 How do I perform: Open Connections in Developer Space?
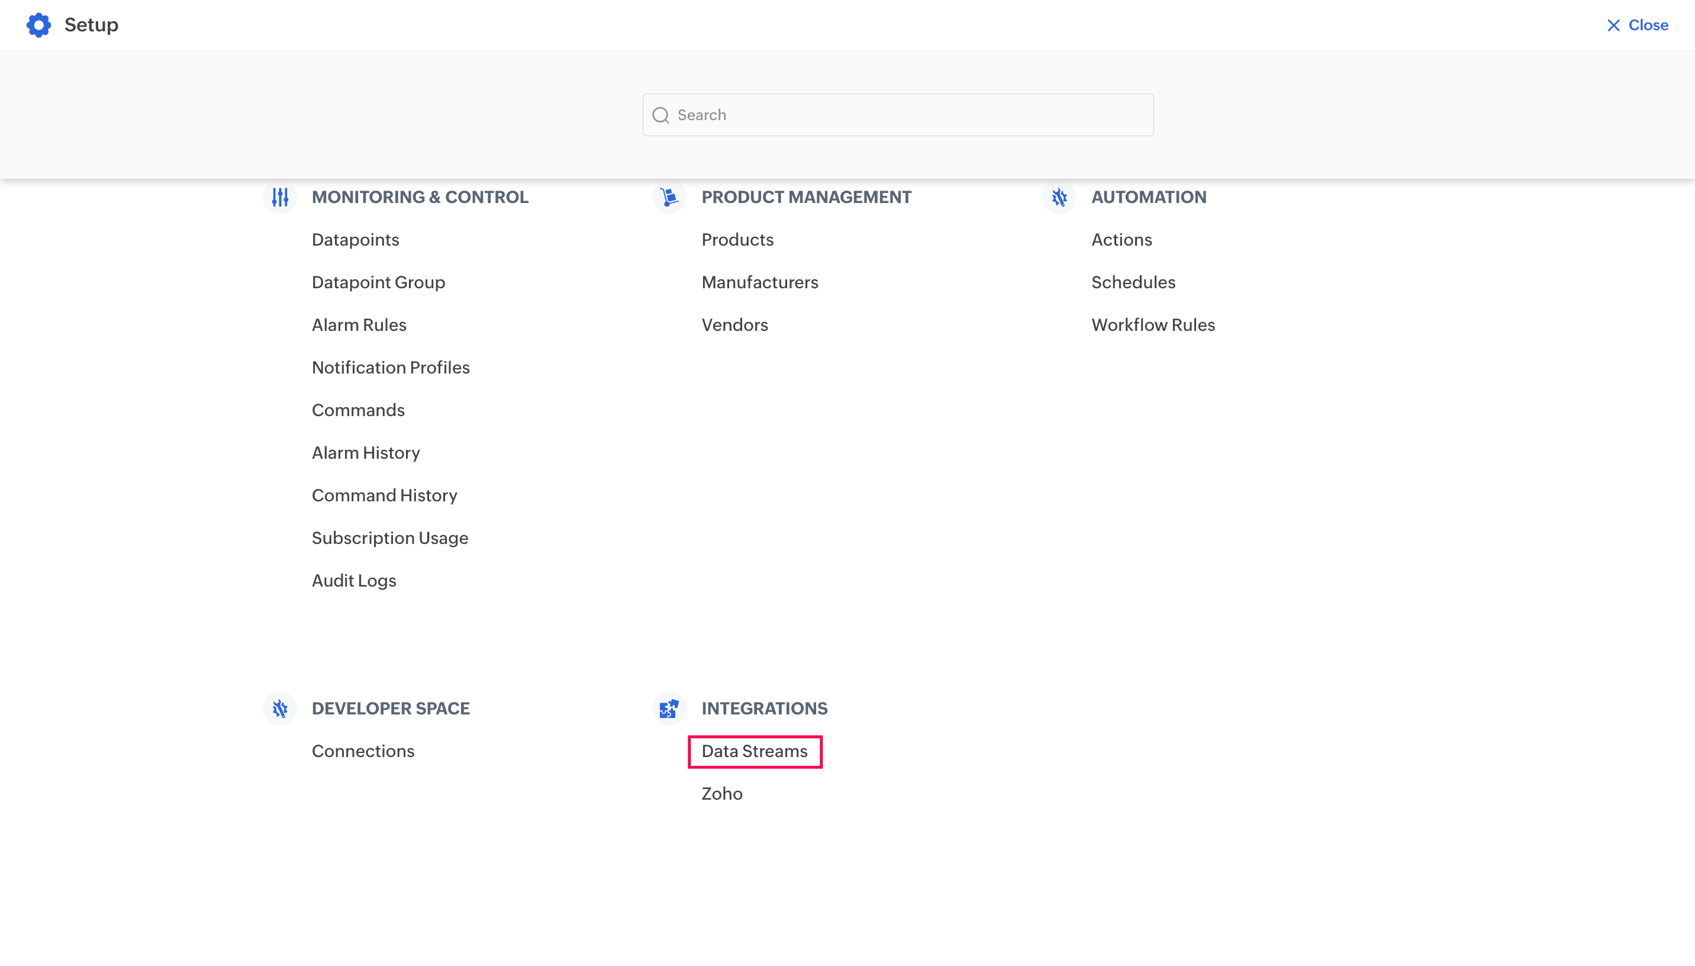363,751
